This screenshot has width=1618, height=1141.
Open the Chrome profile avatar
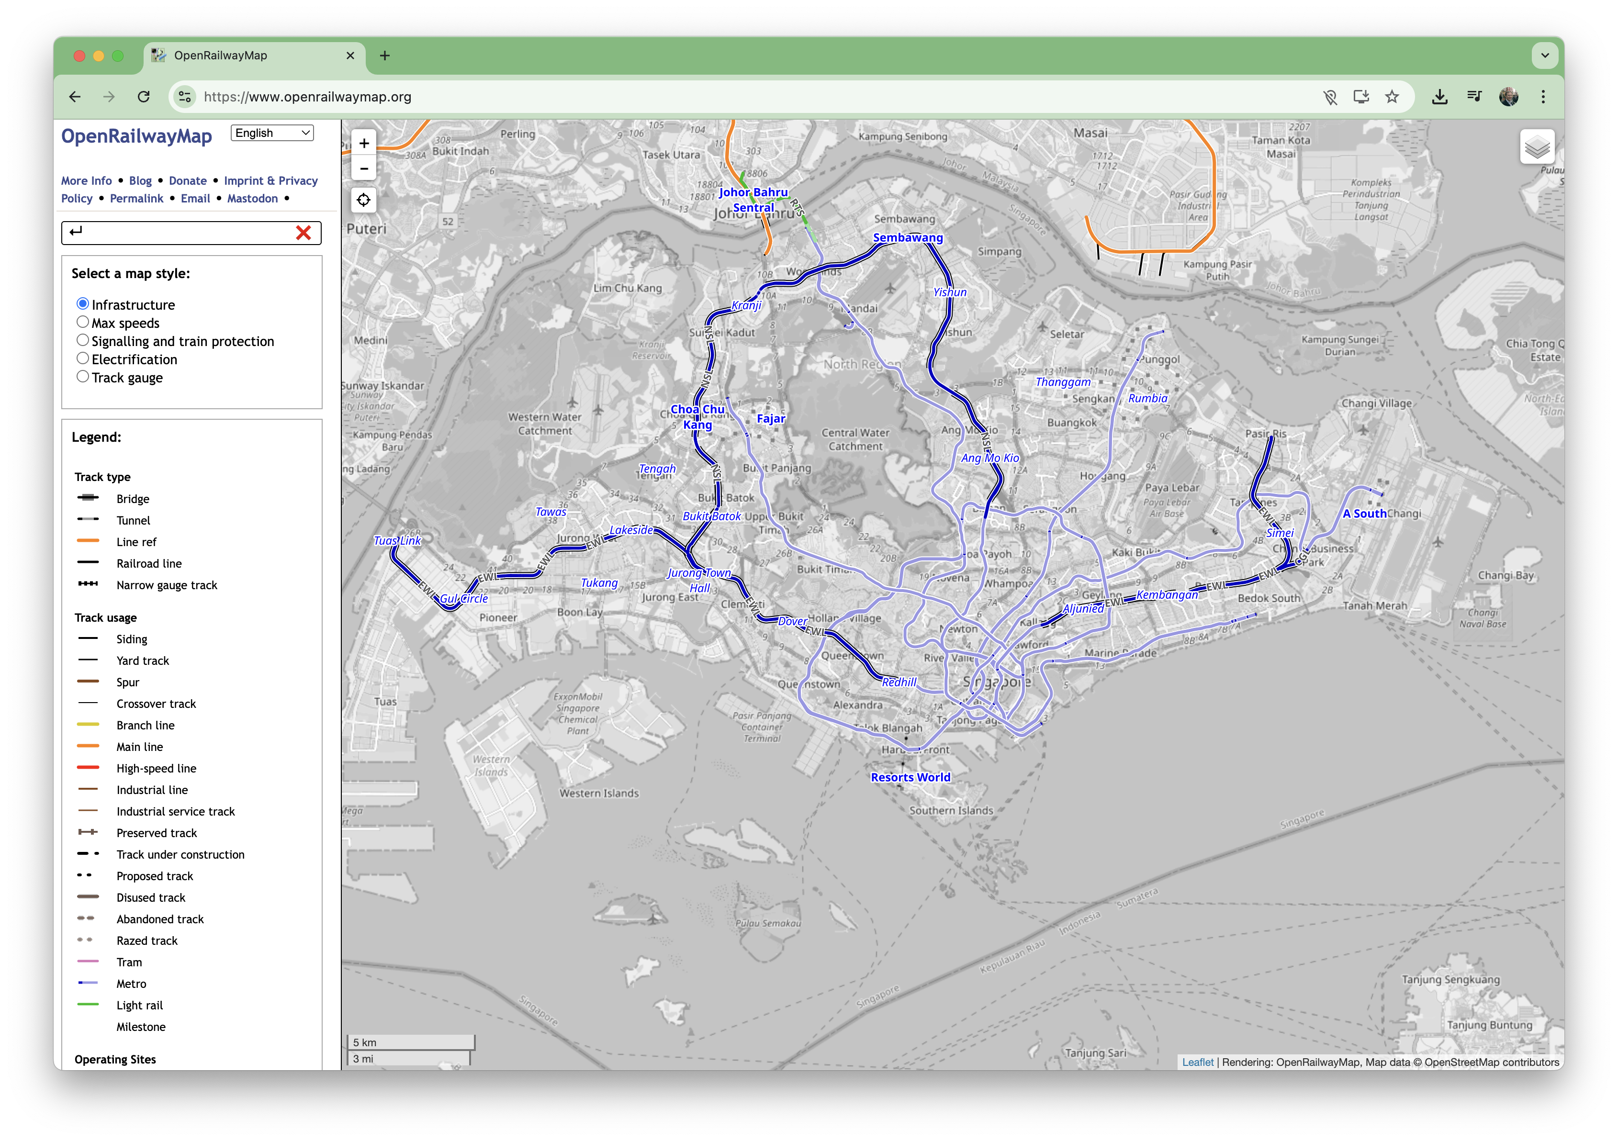[1509, 97]
